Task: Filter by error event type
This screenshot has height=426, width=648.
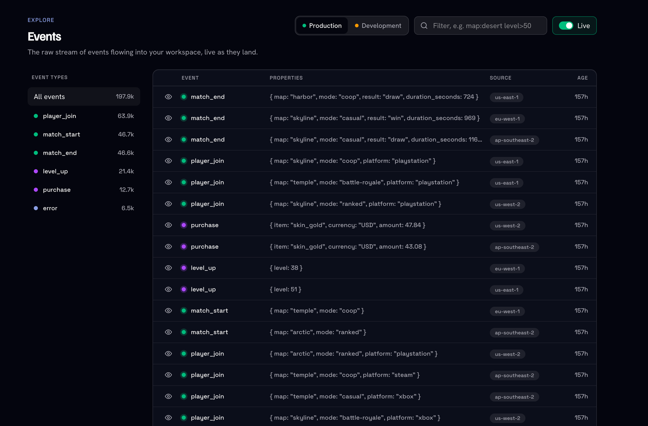Action: pos(84,208)
